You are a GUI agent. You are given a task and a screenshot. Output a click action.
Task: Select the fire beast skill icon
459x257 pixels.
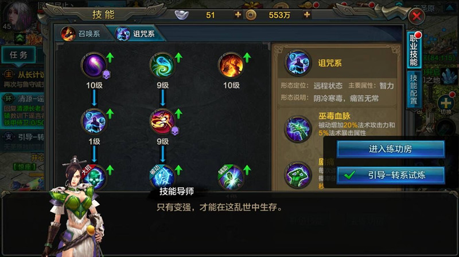231,65
